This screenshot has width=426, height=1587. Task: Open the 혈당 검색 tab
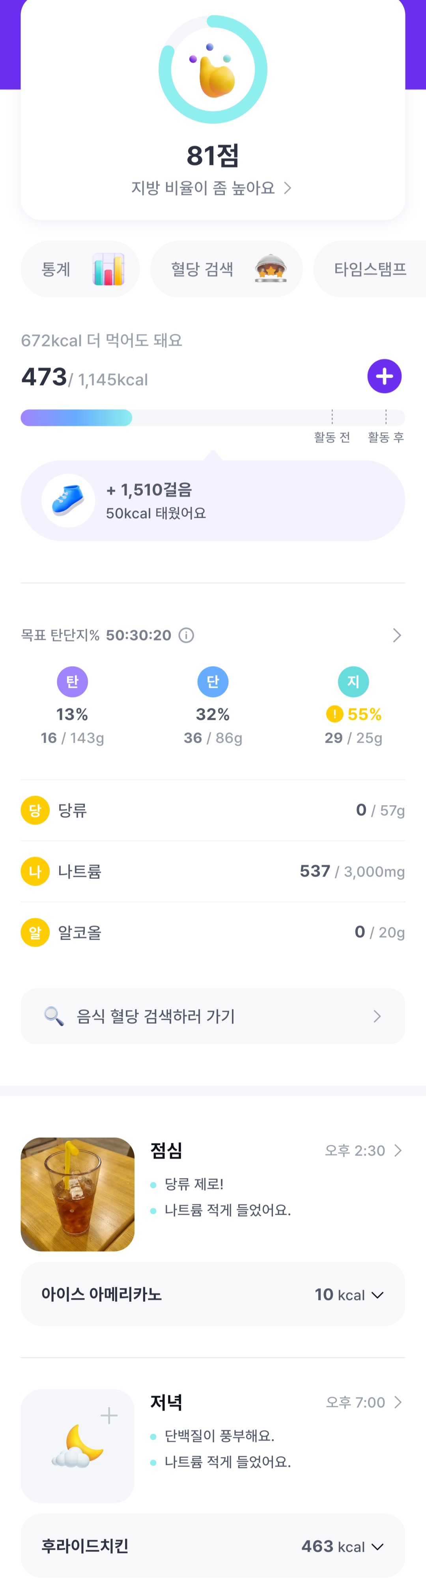point(226,269)
